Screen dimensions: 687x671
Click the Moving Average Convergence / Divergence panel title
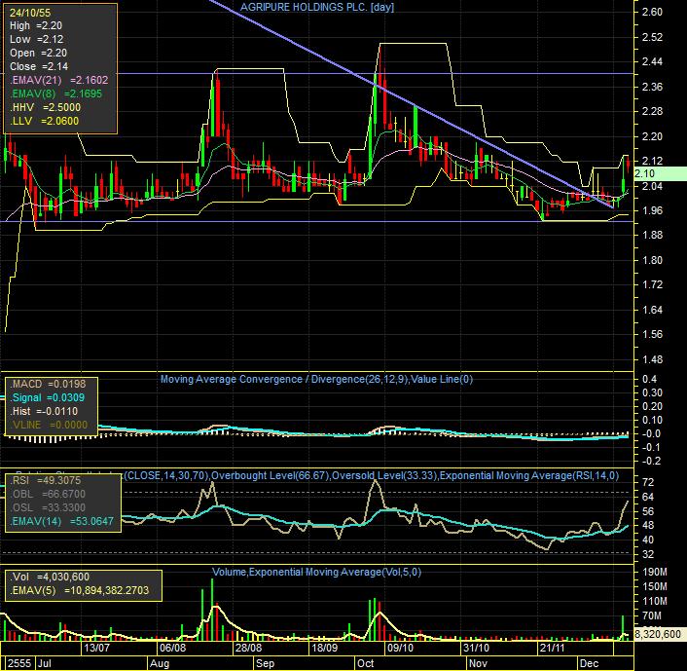tap(316, 380)
